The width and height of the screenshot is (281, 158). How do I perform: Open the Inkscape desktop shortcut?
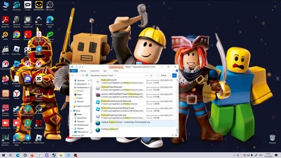(39, 21)
